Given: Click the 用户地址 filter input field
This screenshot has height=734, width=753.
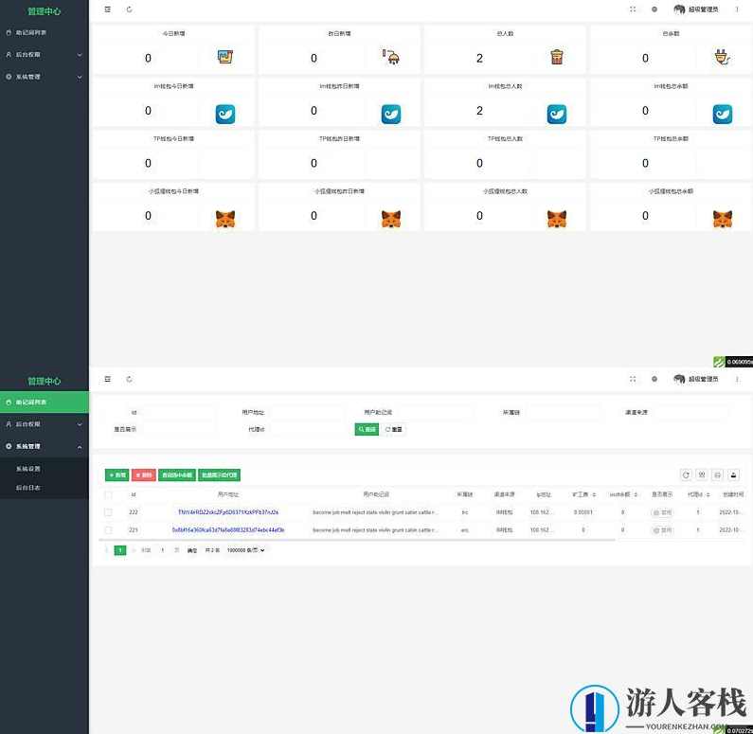Looking at the screenshot, I should pyautogui.click(x=306, y=412).
